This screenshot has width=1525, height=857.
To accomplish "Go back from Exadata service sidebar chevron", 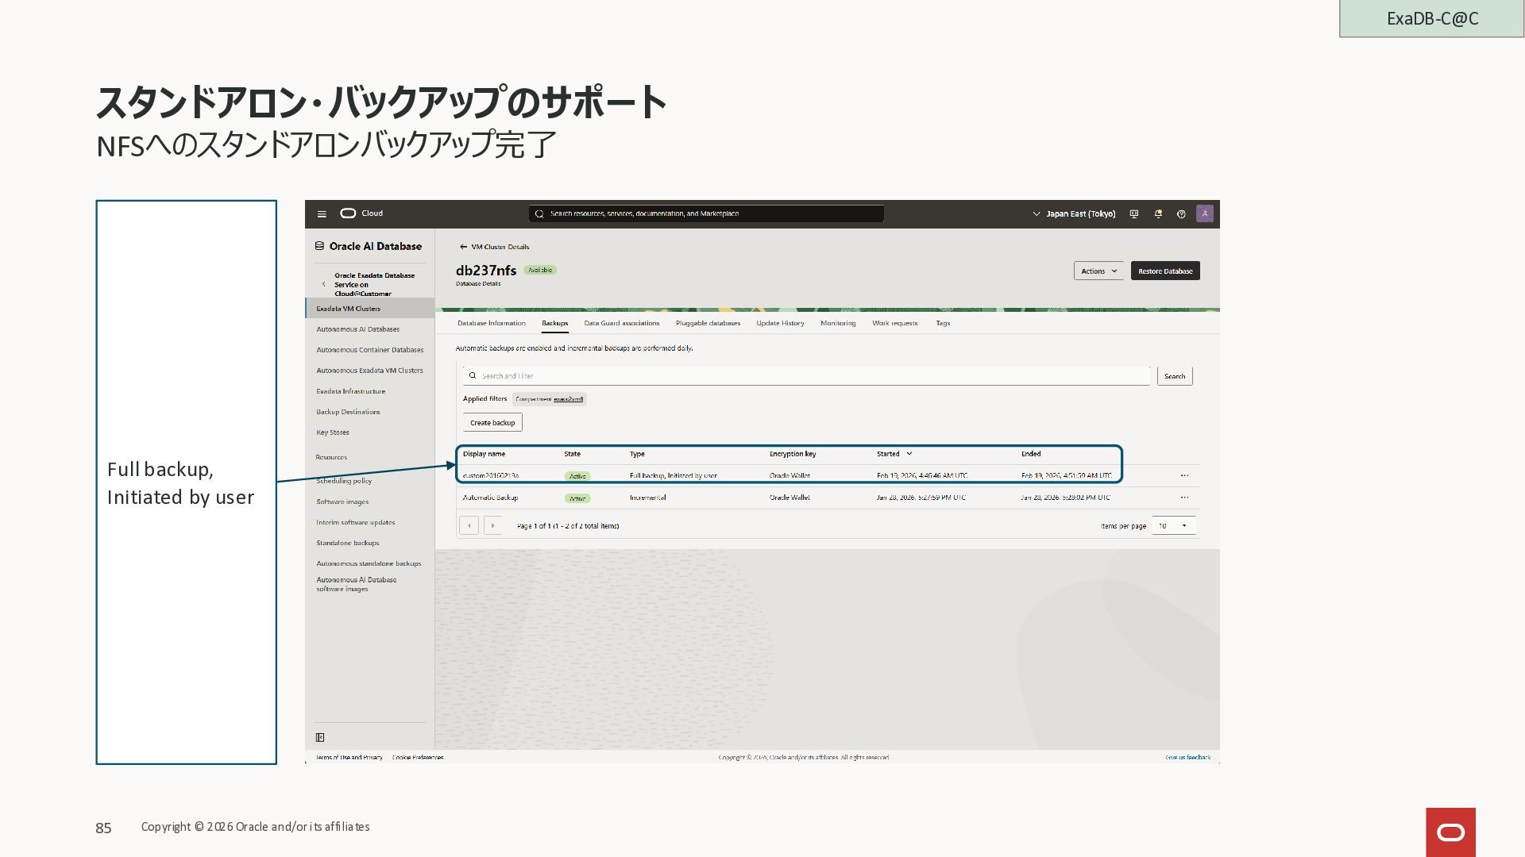I will (x=323, y=284).
